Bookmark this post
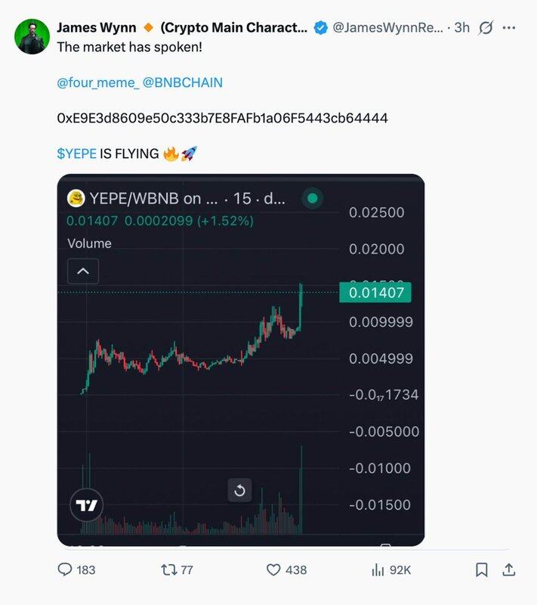This screenshot has width=537, height=605. (481, 569)
